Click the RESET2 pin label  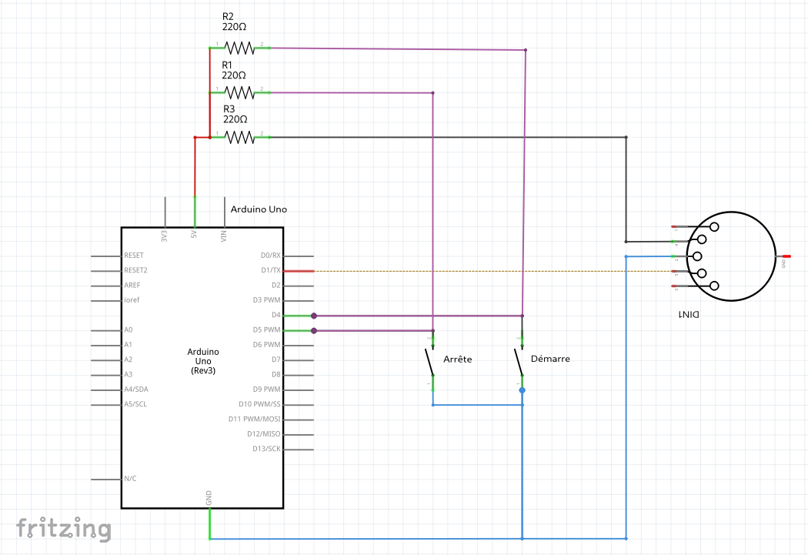pyautogui.click(x=135, y=270)
